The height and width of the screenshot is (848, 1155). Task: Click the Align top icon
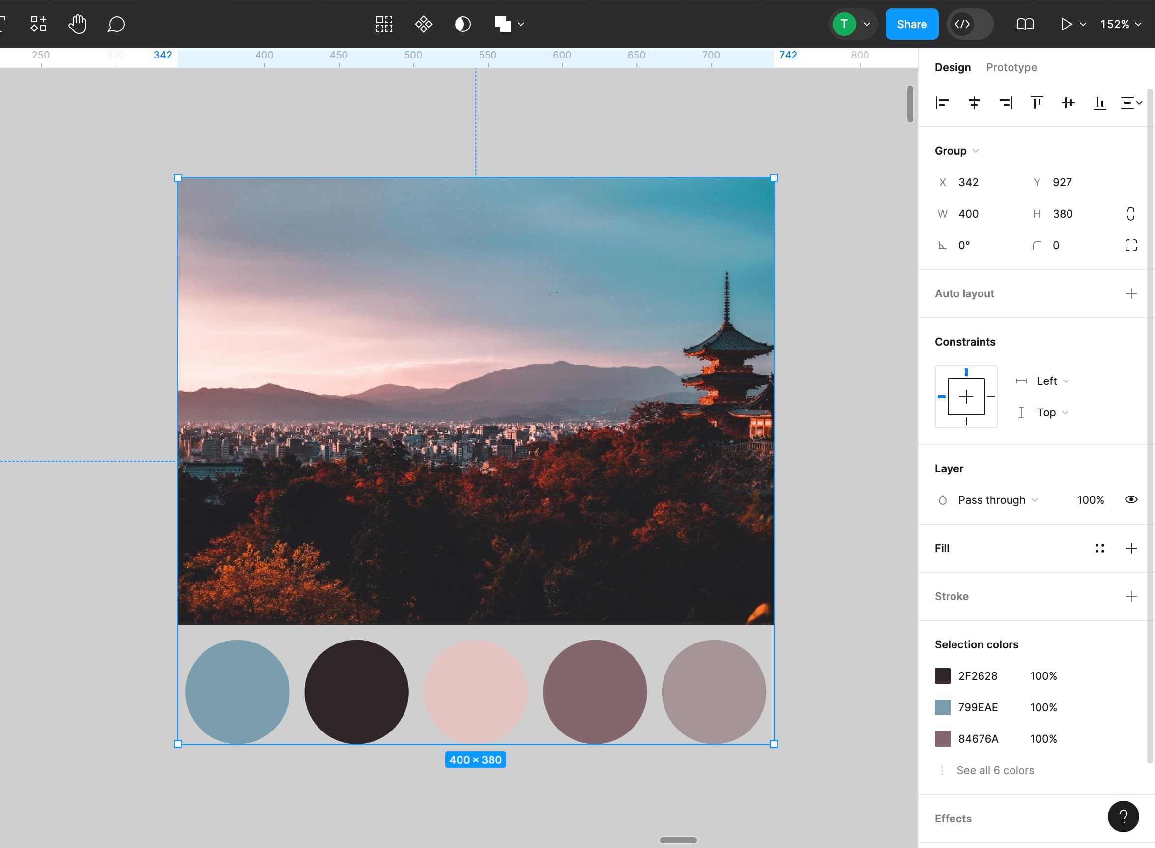point(1037,103)
